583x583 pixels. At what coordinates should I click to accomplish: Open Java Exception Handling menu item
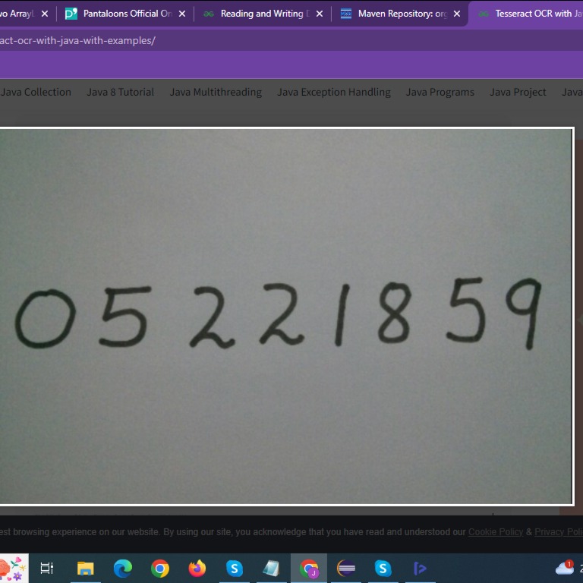(x=334, y=92)
